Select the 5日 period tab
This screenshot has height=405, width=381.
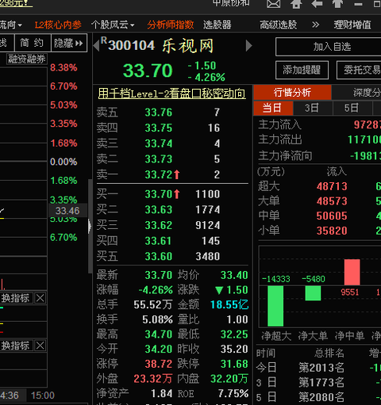click(x=352, y=108)
